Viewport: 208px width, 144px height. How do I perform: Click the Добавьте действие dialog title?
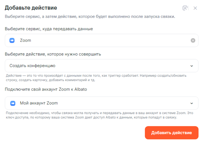[31, 8]
